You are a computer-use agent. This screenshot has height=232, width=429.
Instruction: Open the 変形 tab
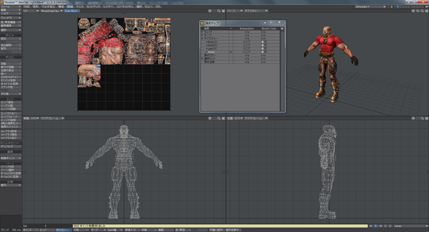pos(36,7)
